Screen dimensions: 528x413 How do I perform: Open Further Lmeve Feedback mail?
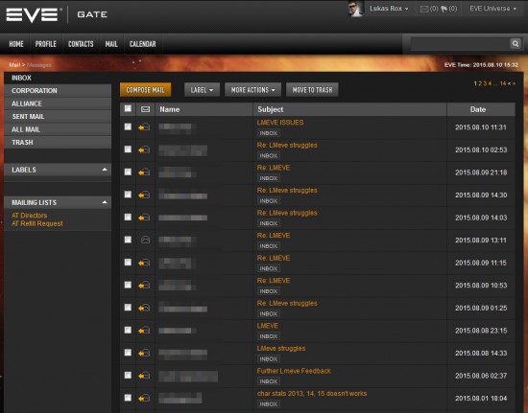pyautogui.click(x=294, y=371)
